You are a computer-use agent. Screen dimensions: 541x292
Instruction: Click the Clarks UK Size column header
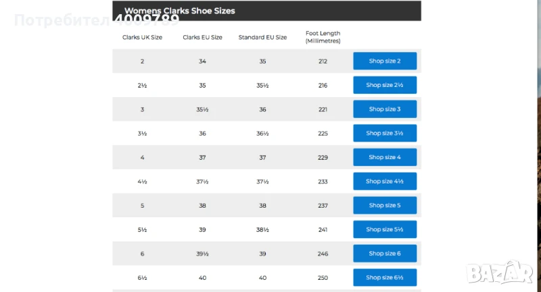[x=142, y=37]
